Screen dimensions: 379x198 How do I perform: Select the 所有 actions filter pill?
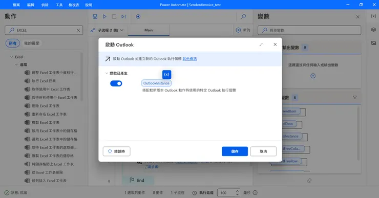[x=13, y=43]
